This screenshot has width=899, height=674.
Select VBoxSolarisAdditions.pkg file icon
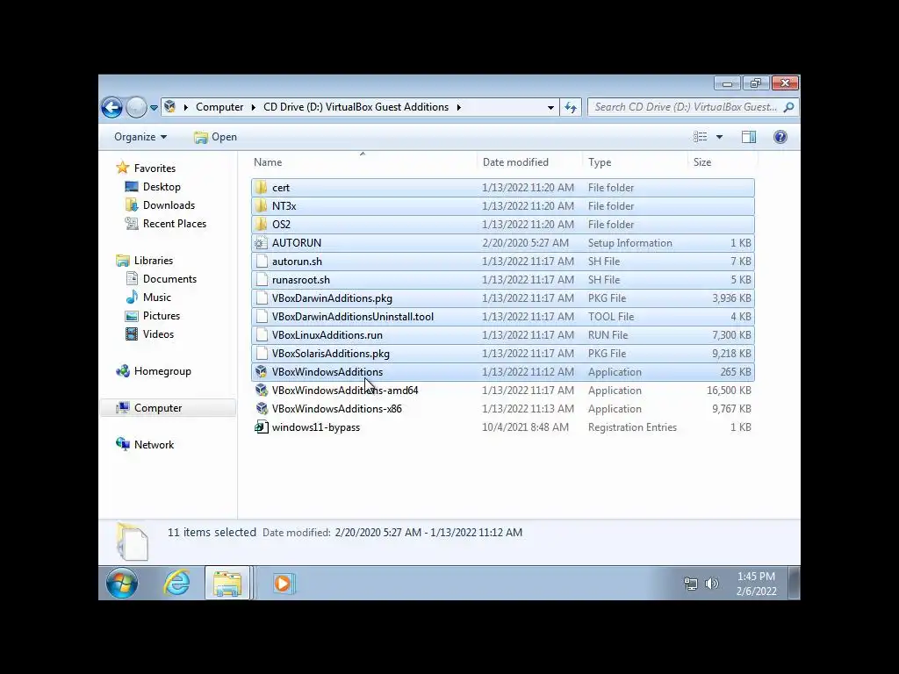click(x=262, y=354)
